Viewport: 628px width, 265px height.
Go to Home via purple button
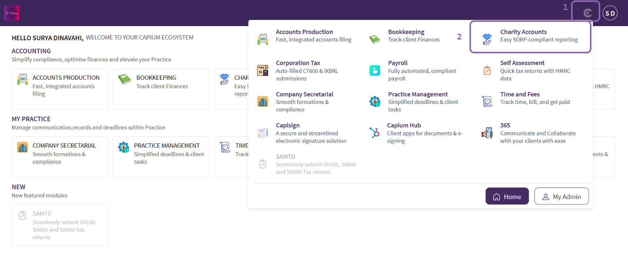(x=507, y=196)
